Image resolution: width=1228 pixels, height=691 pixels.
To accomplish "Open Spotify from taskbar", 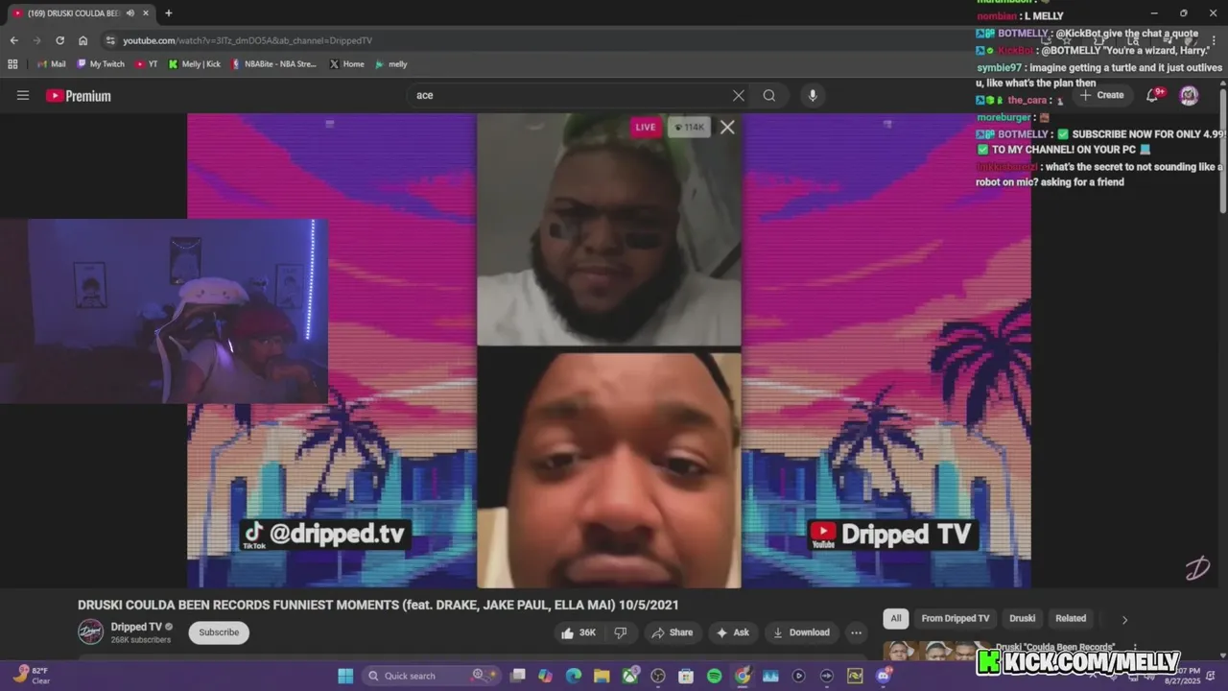I will click(x=714, y=676).
